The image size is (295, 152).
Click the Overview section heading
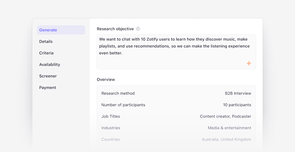click(x=106, y=79)
